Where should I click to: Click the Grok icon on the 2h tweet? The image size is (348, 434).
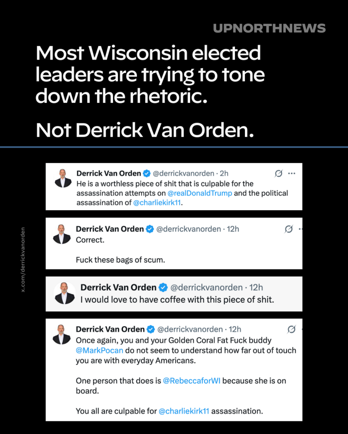tap(279, 173)
